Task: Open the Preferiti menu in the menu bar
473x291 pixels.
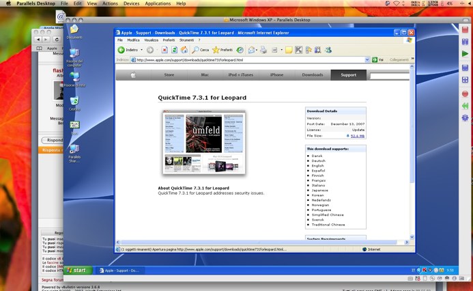Action: [x=169, y=40]
